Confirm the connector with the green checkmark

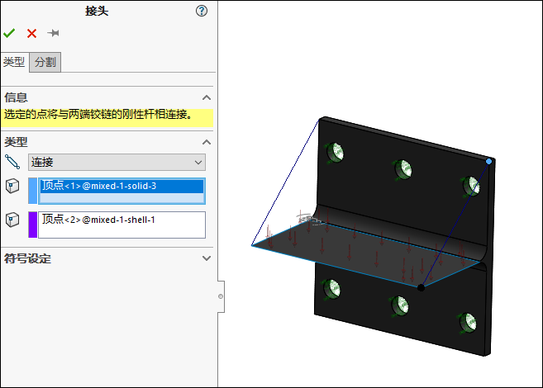9,33
